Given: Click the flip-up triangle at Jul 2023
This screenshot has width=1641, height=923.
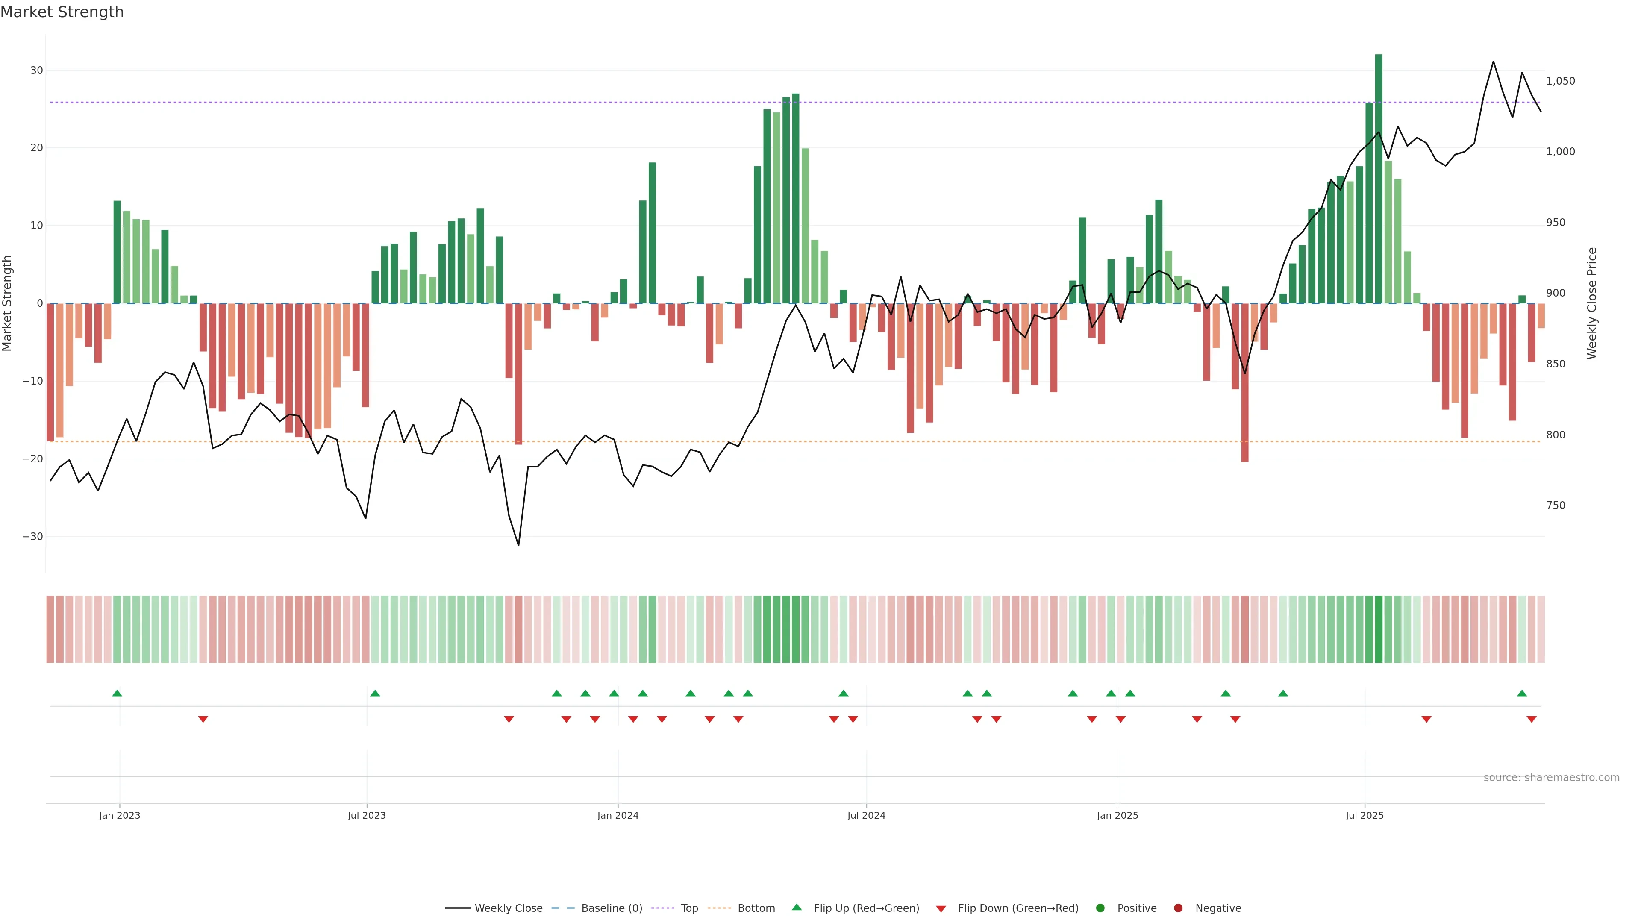Looking at the screenshot, I should pos(375,693).
